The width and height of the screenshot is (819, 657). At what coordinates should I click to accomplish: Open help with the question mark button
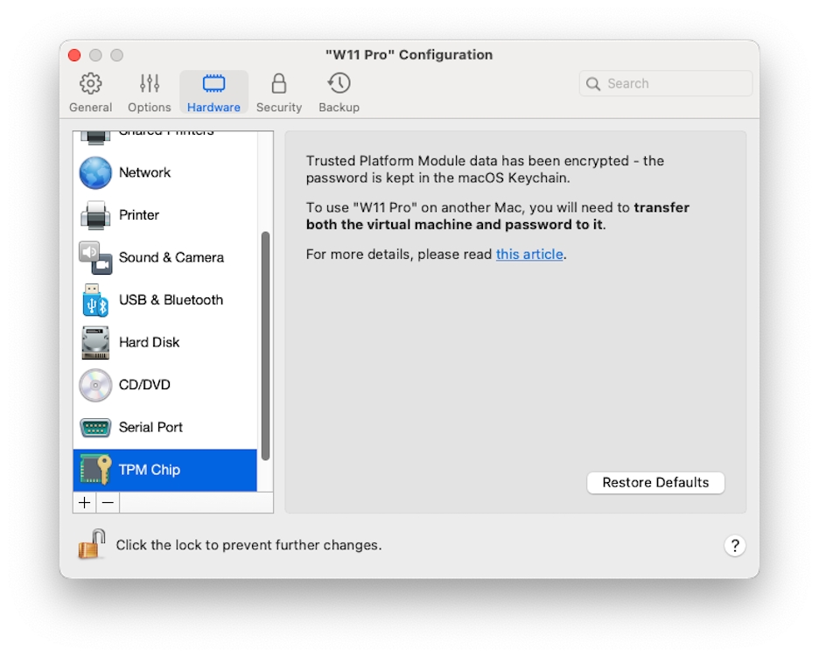pos(735,546)
